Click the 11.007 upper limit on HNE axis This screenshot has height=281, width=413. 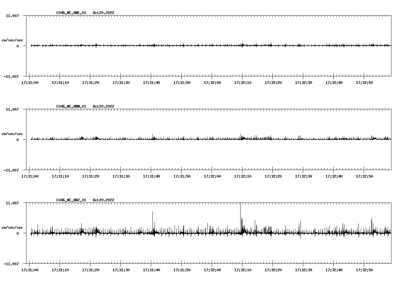[12, 16]
